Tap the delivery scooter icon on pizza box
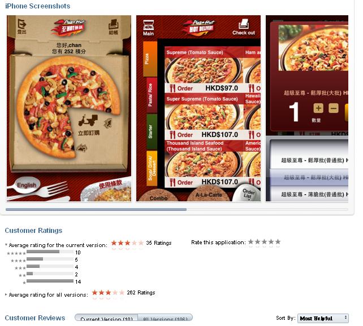This screenshot has width=363, height=326. (88, 120)
